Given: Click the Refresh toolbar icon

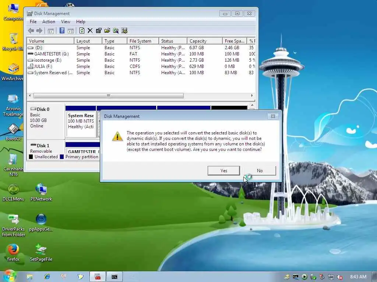Looking at the screenshot, I should click(x=82, y=30).
